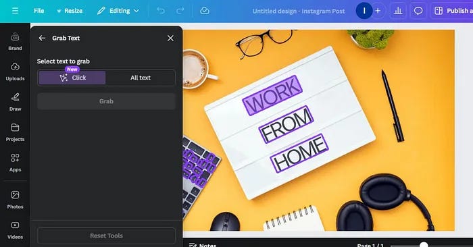Undo the last action
Image resolution: width=473 pixels, height=247 pixels.
pyautogui.click(x=161, y=11)
